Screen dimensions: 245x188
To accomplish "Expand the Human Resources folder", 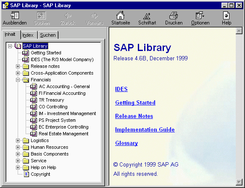I will [x=18, y=147].
